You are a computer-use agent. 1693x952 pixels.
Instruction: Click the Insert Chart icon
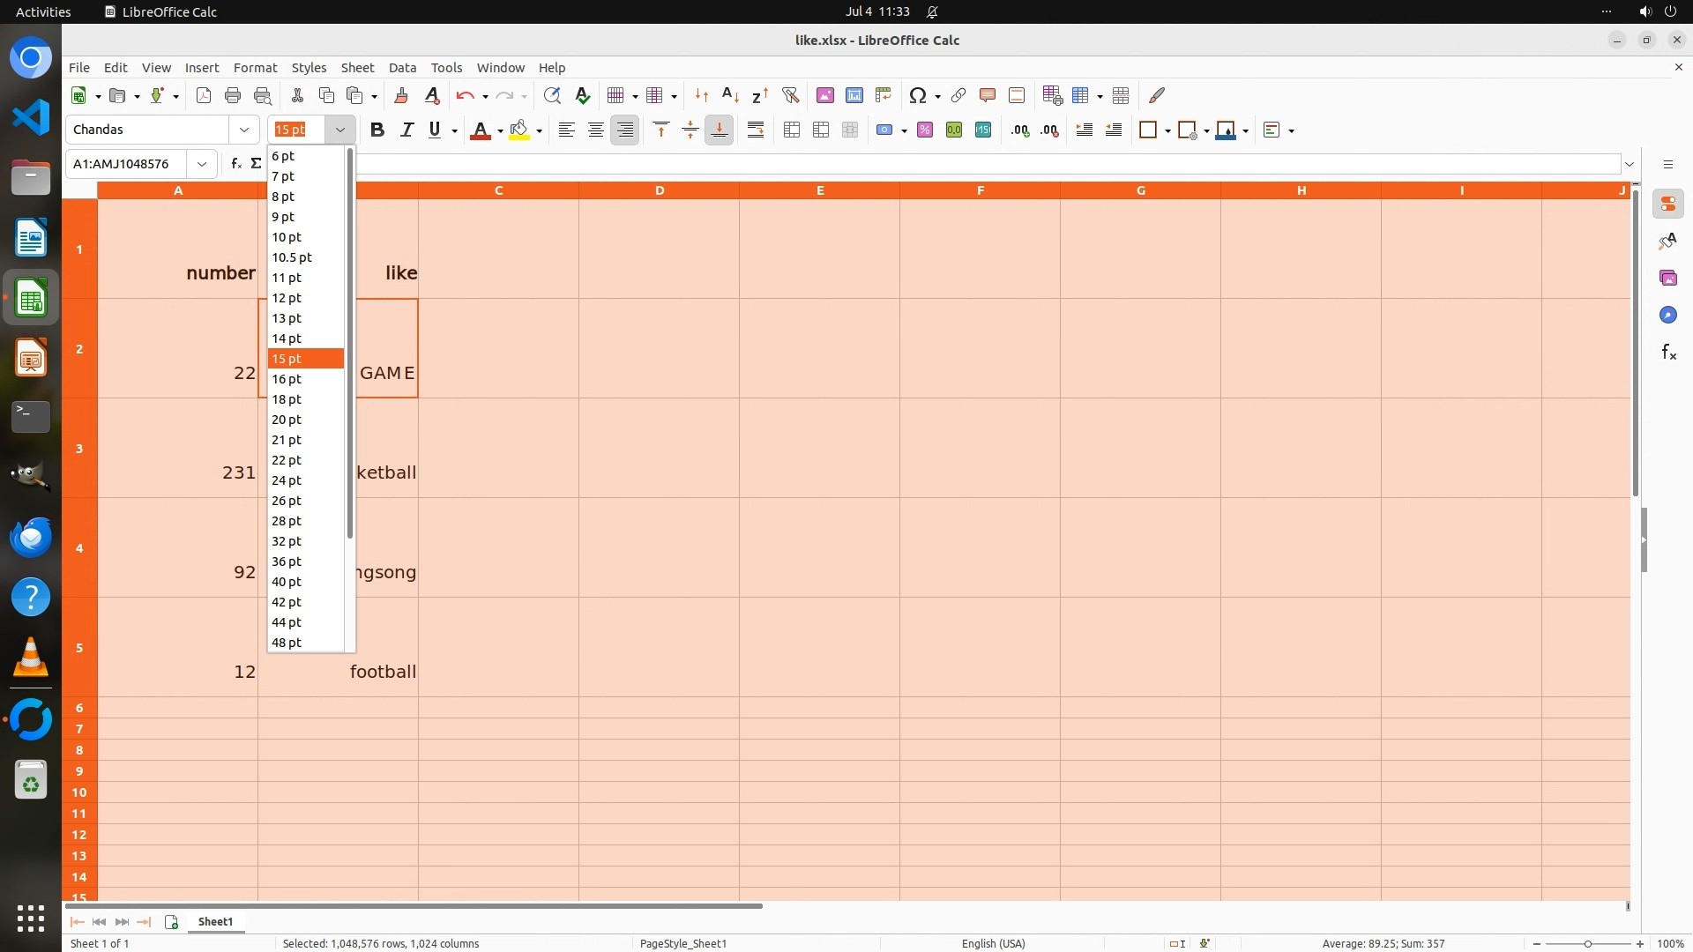point(854,95)
